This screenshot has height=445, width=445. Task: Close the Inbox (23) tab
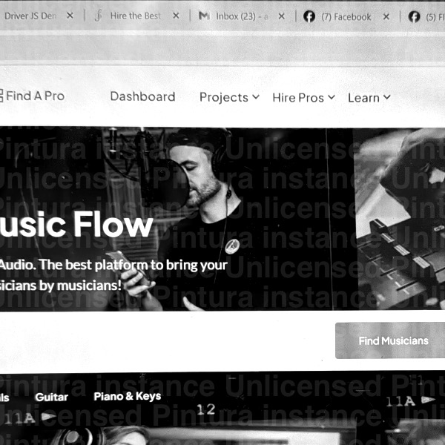tap(282, 16)
